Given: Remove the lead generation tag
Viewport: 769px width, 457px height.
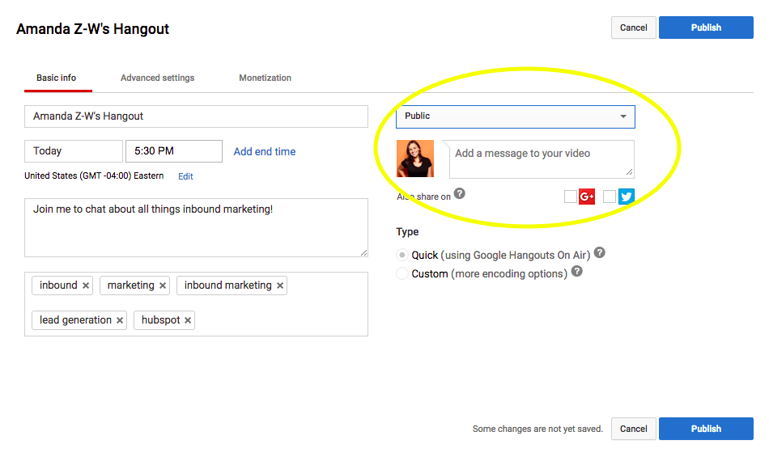Looking at the screenshot, I should pos(120,320).
